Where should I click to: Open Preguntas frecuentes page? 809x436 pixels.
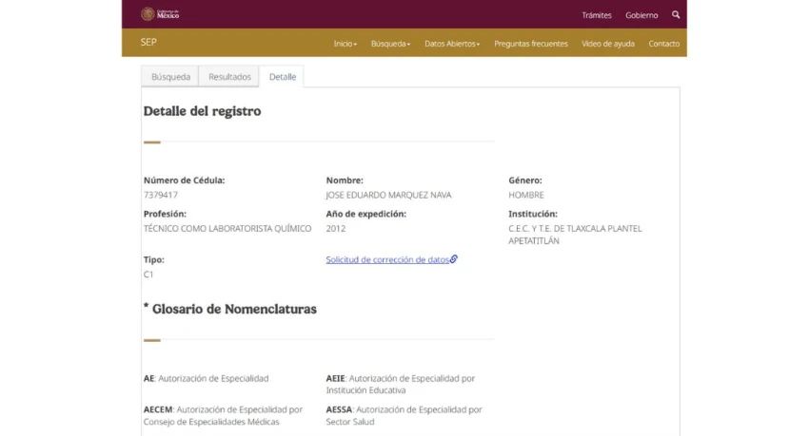click(x=531, y=44)
